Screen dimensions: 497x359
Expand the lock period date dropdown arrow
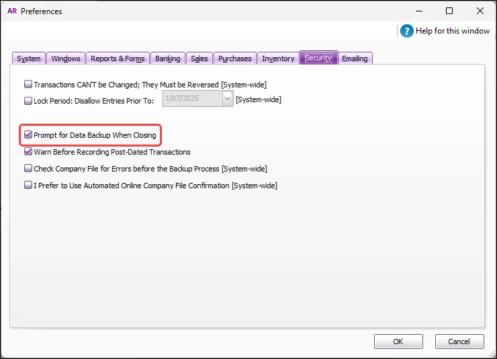coord(227,98)
